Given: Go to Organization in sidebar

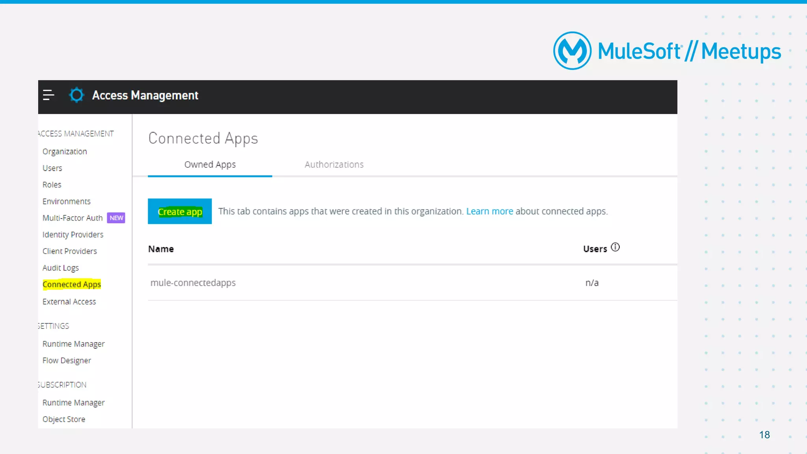Looking at the screenshot, I should tap(65, 152).
